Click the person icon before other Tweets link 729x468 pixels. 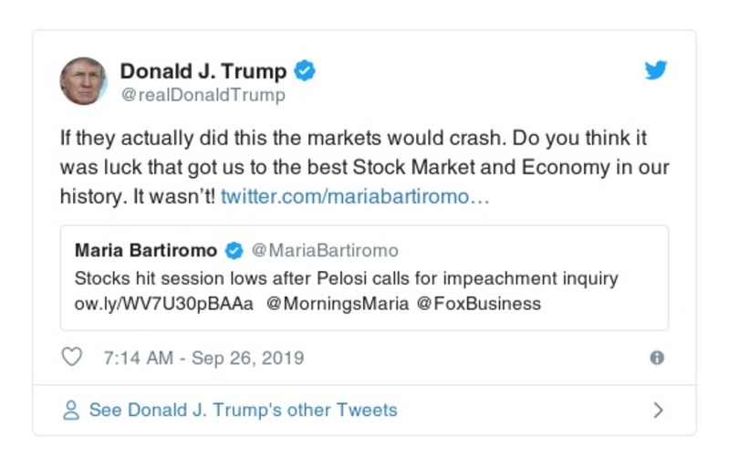pos(71,411)
